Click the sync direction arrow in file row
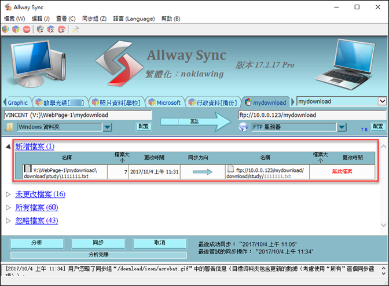Image resolution: width=389 pixels, height=286 pixels. tap(203, 171)
